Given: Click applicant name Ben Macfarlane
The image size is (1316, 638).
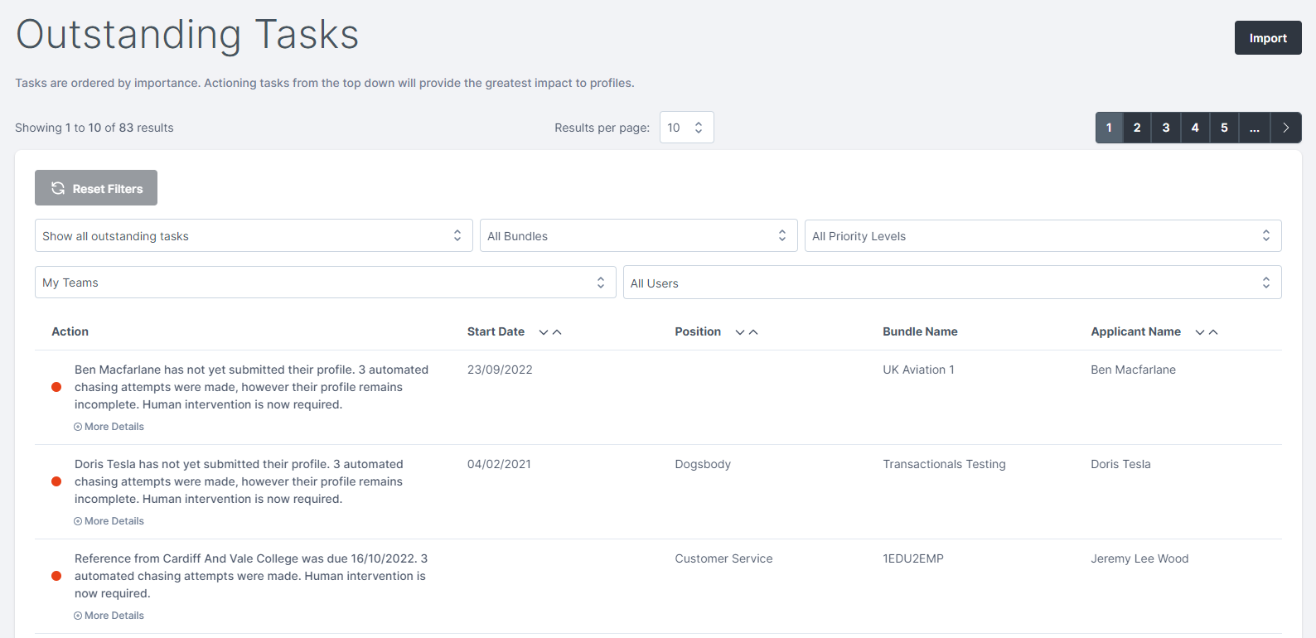Looking at the screenshot, I should point(1133,370).
